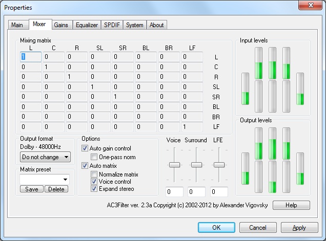Click the 'Dolby - 48000Hz' format text

(40, 147)
